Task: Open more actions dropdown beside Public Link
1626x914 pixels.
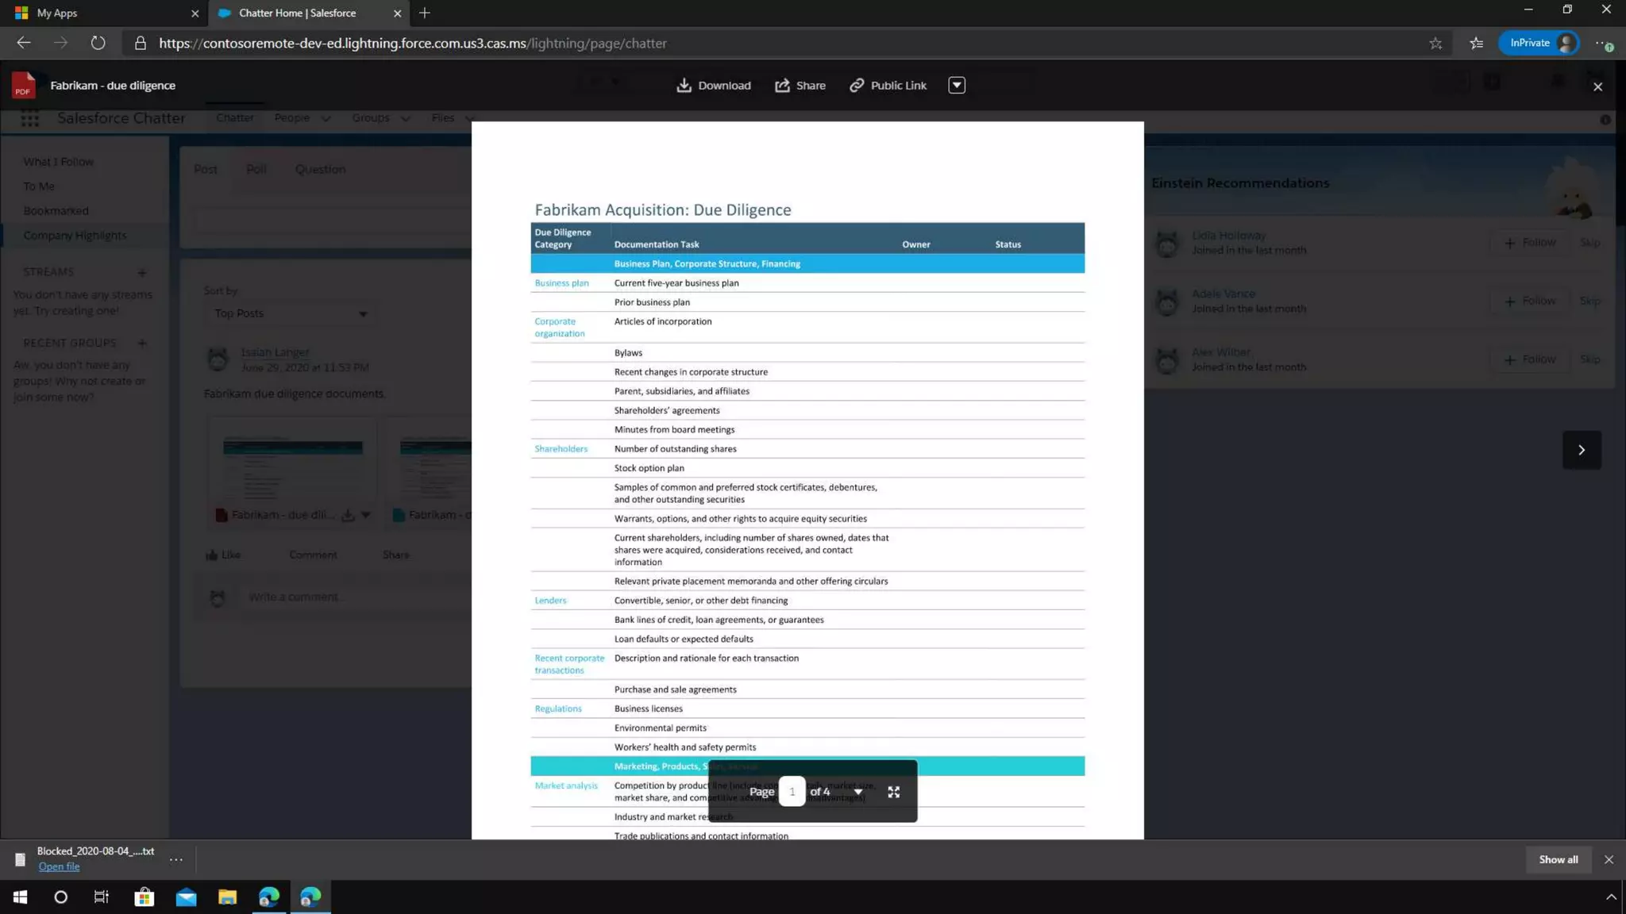Action: click(x=956, y=85)
